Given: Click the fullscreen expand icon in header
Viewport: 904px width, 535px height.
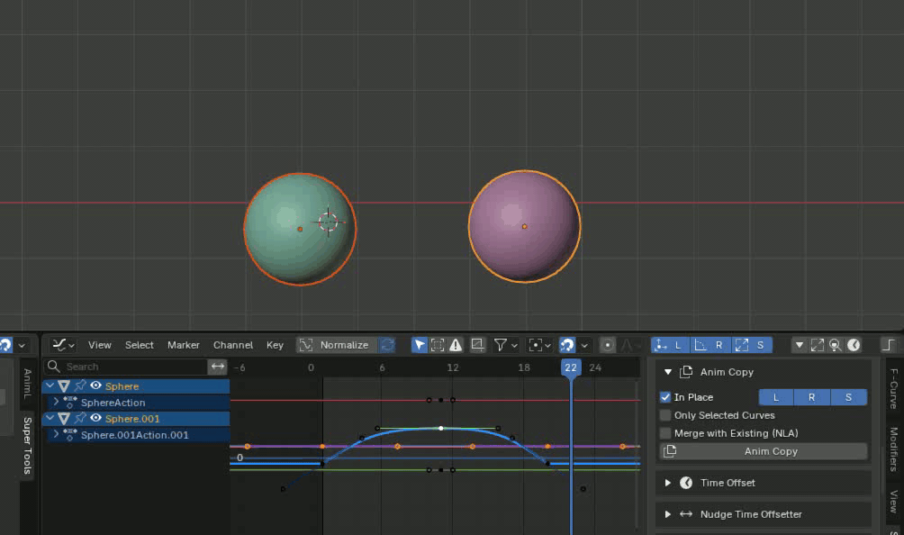Looking at the screenshot, I should pos(817,345).
